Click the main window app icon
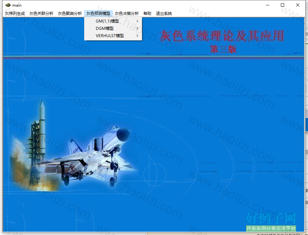Image resolution: width=308 pixels, height=235 pixels. click(x=8, y=5)
